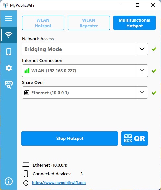Open the mypublicwifi.com link
161x190 pixels.
[x=59, y=183]
